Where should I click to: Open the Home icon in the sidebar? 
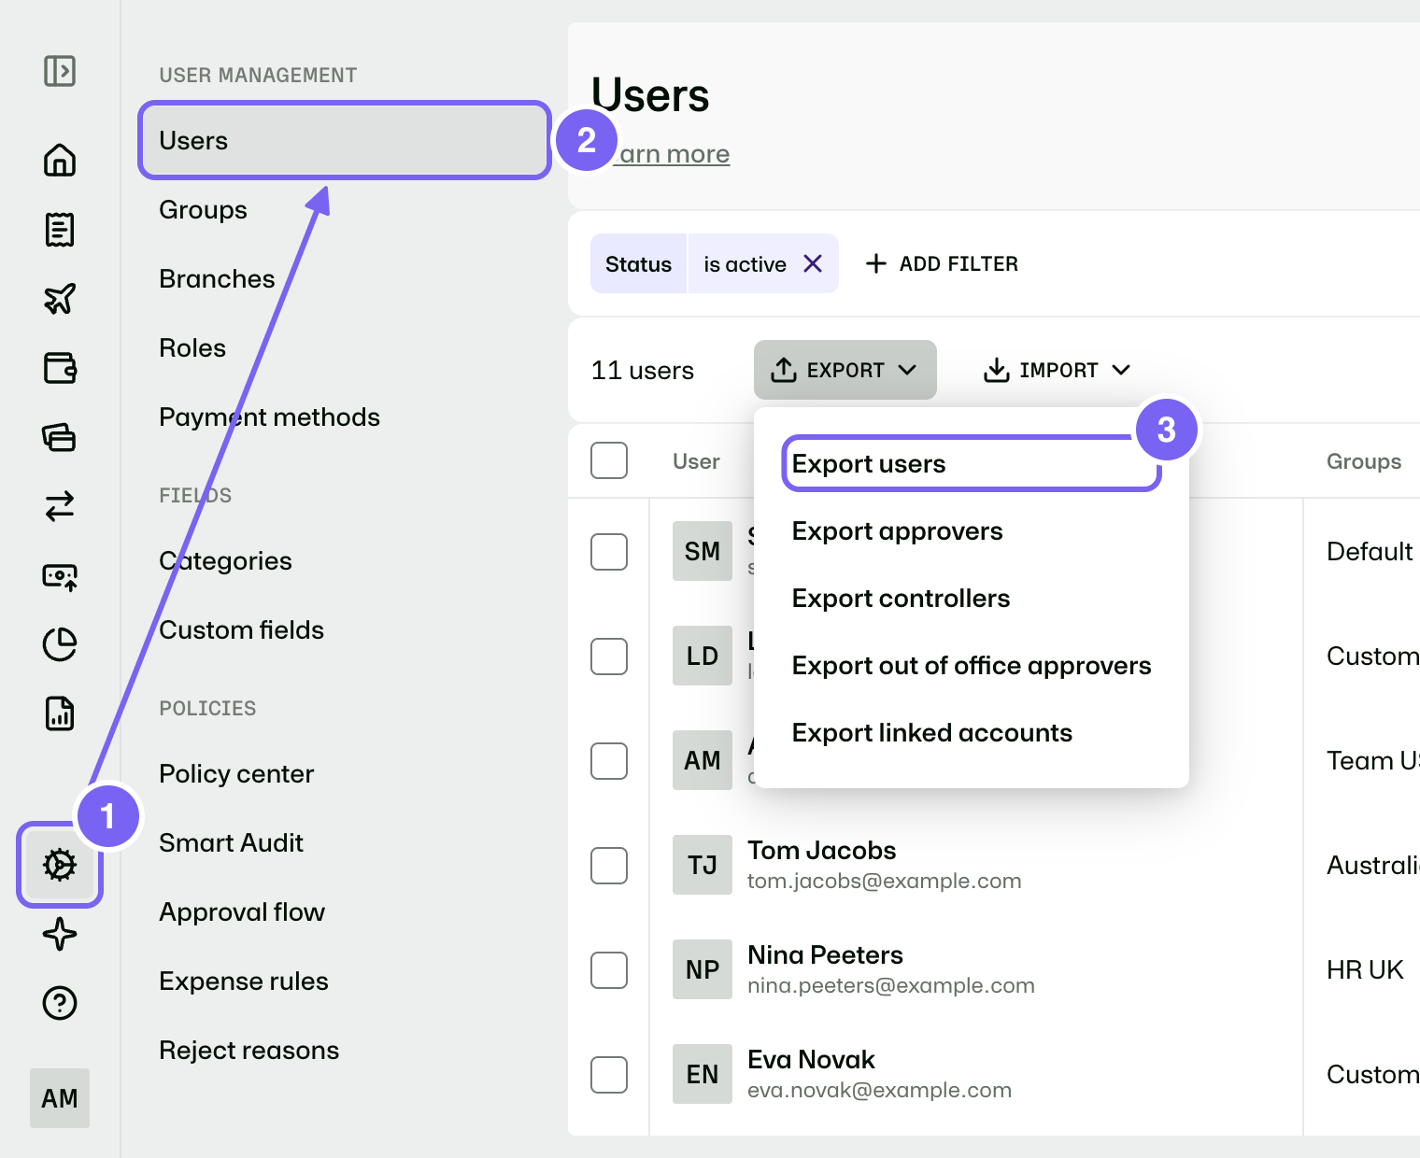click(x=60, y=160)
